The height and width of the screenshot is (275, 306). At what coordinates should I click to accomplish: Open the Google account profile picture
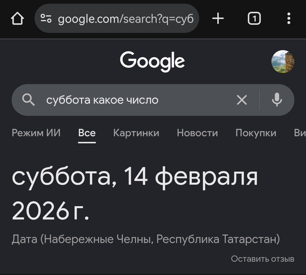pos(283,62)
